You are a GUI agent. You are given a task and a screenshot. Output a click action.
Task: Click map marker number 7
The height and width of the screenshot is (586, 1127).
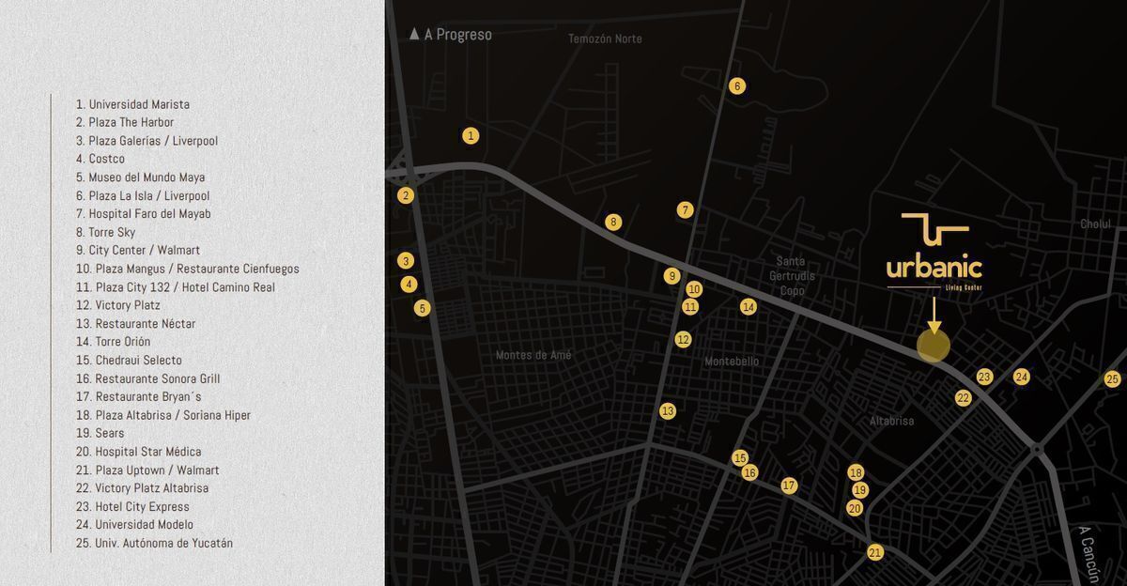pyautogui.click(x=686, y=210)
